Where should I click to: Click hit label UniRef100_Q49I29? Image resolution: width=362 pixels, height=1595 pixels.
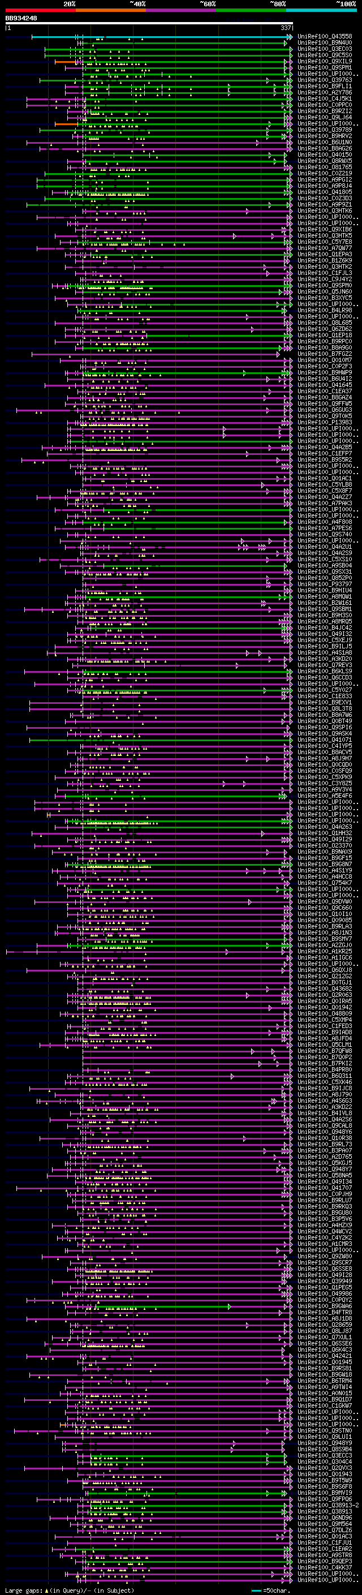[x=325, y=840]
